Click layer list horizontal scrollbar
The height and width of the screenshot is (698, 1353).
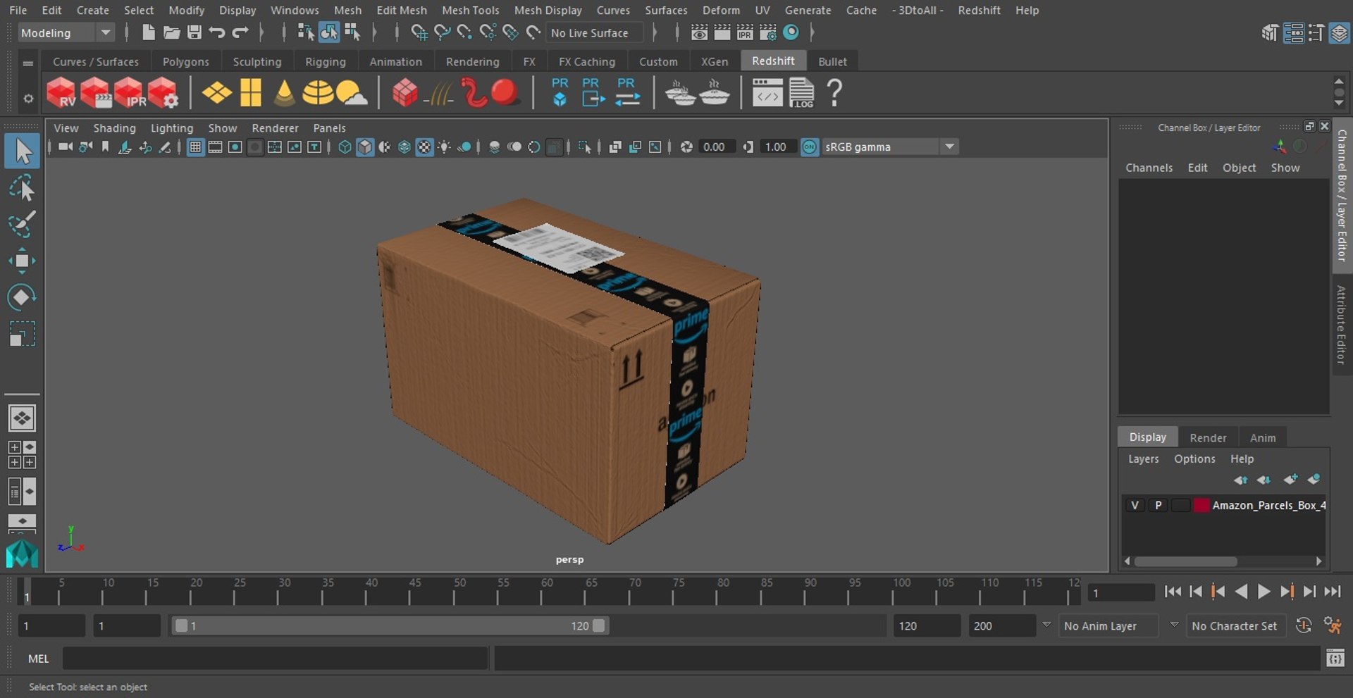point(1186,561)
